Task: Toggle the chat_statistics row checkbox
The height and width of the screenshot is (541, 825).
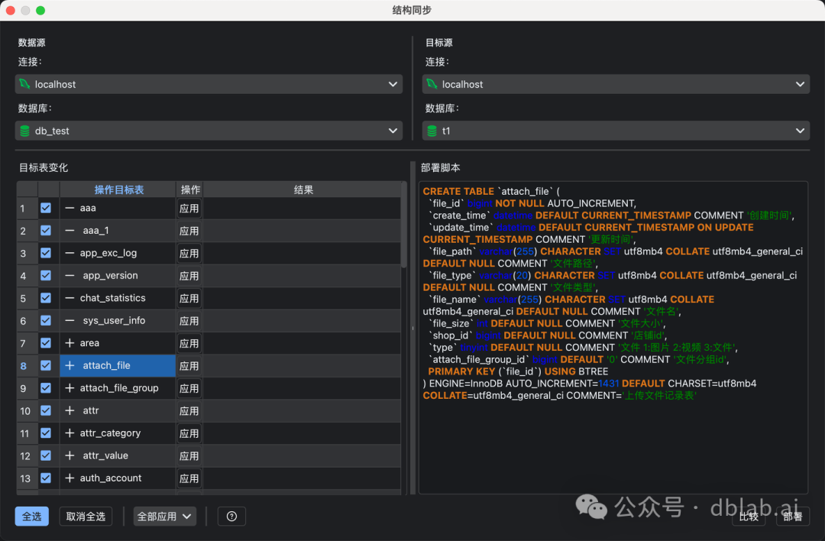Action: (x=46, y=298)
